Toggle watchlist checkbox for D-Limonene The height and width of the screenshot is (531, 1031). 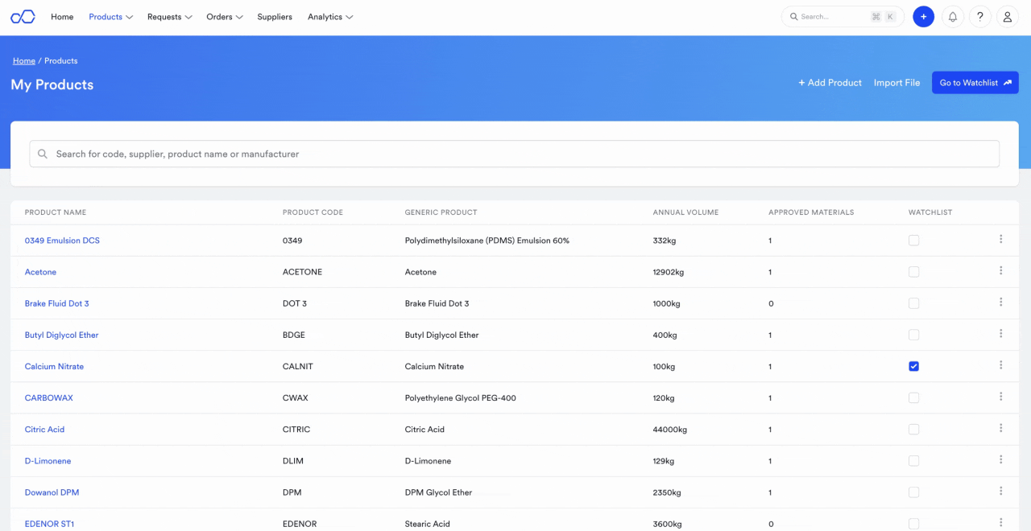pos(913,461)
